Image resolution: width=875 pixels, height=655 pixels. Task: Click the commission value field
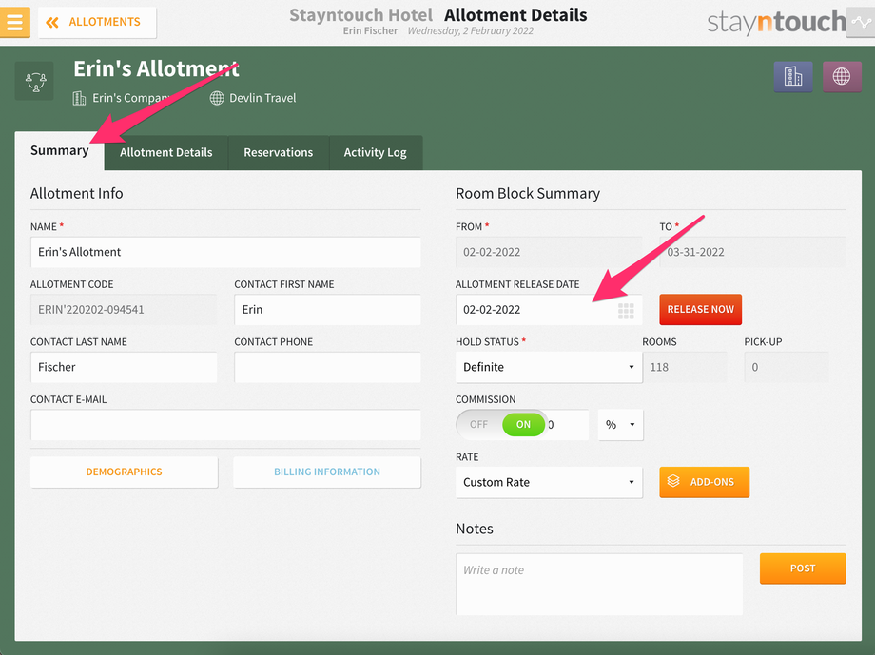coord(567,425)
